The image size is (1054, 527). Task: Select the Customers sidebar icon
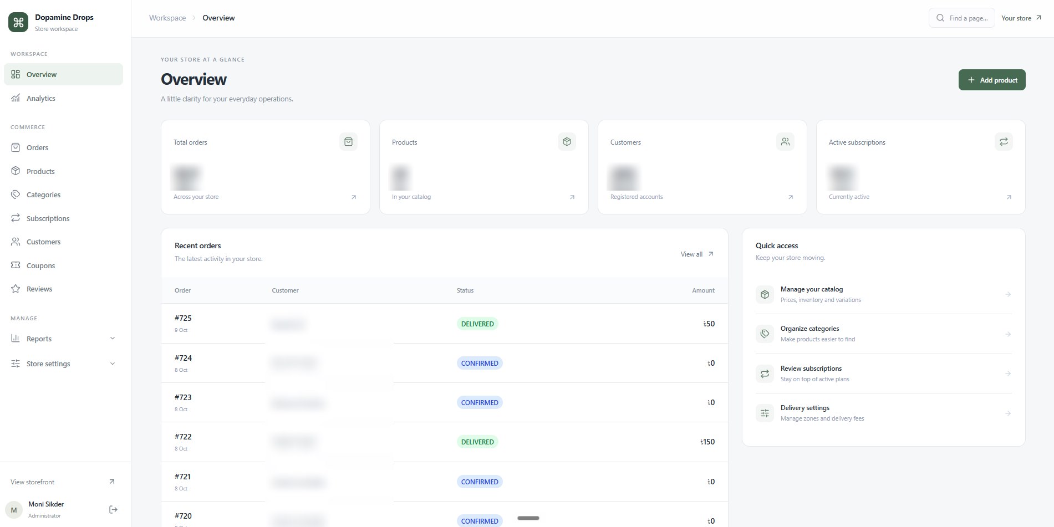(x=16, y=242)
